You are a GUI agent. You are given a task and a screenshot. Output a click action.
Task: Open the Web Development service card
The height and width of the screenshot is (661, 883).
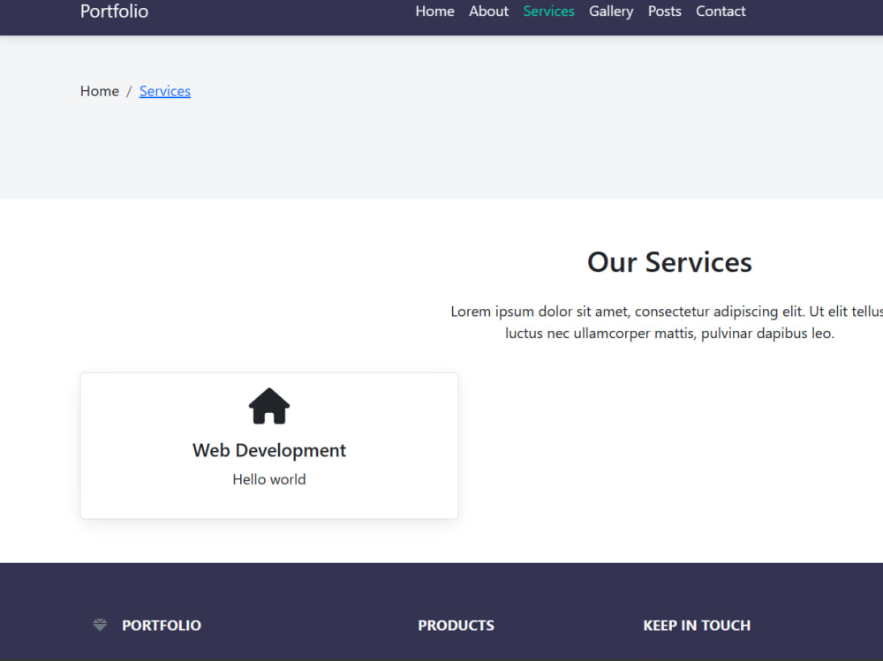[x=268, y=445]
